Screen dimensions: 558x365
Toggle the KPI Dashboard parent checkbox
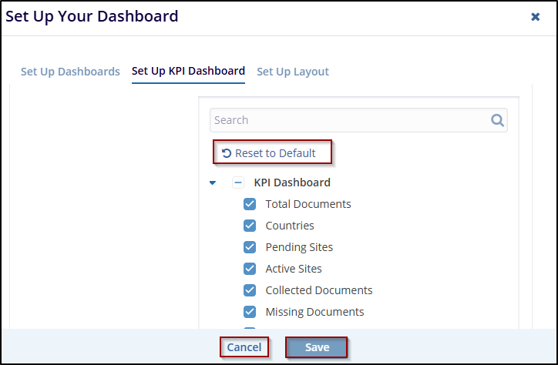[x=238, y=183]
